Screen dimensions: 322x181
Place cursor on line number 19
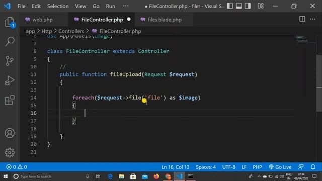[x=33, y=136]
